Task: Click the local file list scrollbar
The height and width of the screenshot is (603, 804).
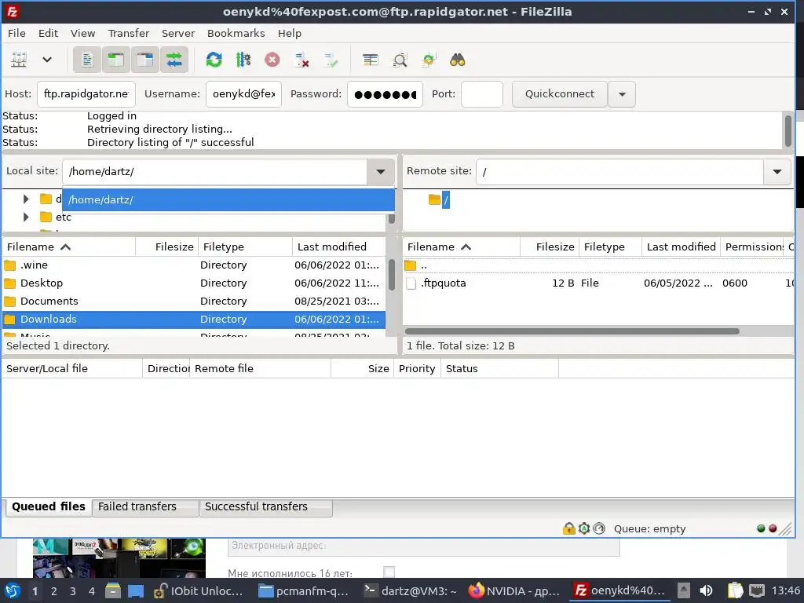Action: [x=392, y=275]
